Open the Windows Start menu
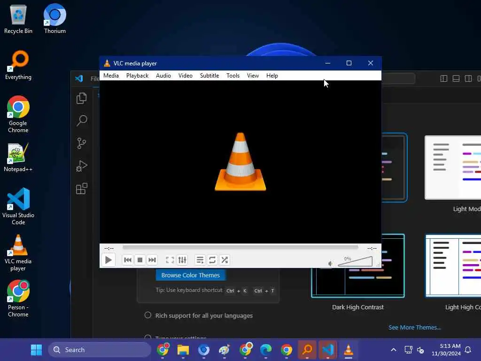 [36, 350]
